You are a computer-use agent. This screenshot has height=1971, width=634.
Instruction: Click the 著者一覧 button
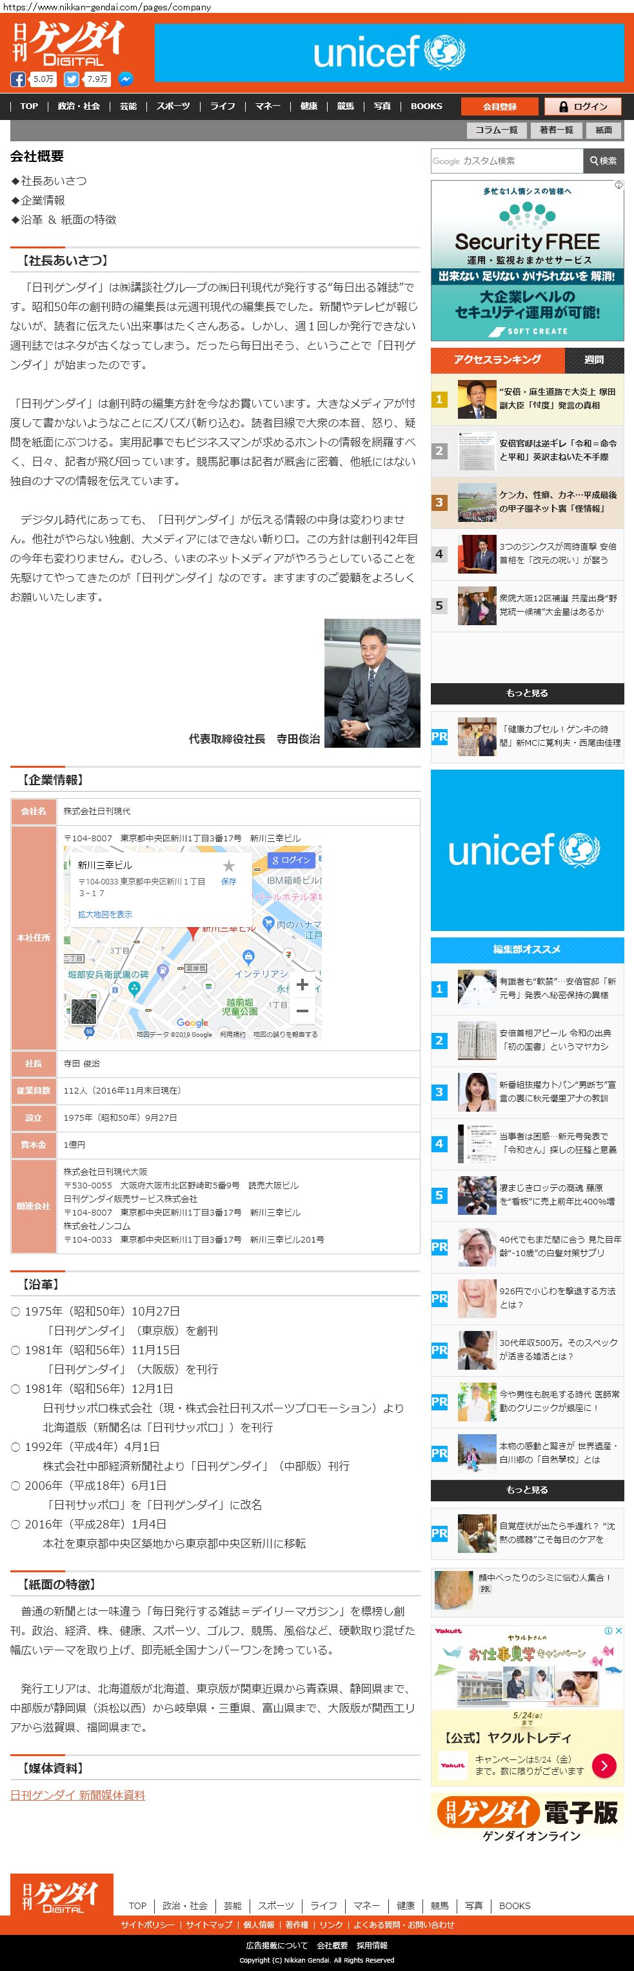tap(556, 130)
